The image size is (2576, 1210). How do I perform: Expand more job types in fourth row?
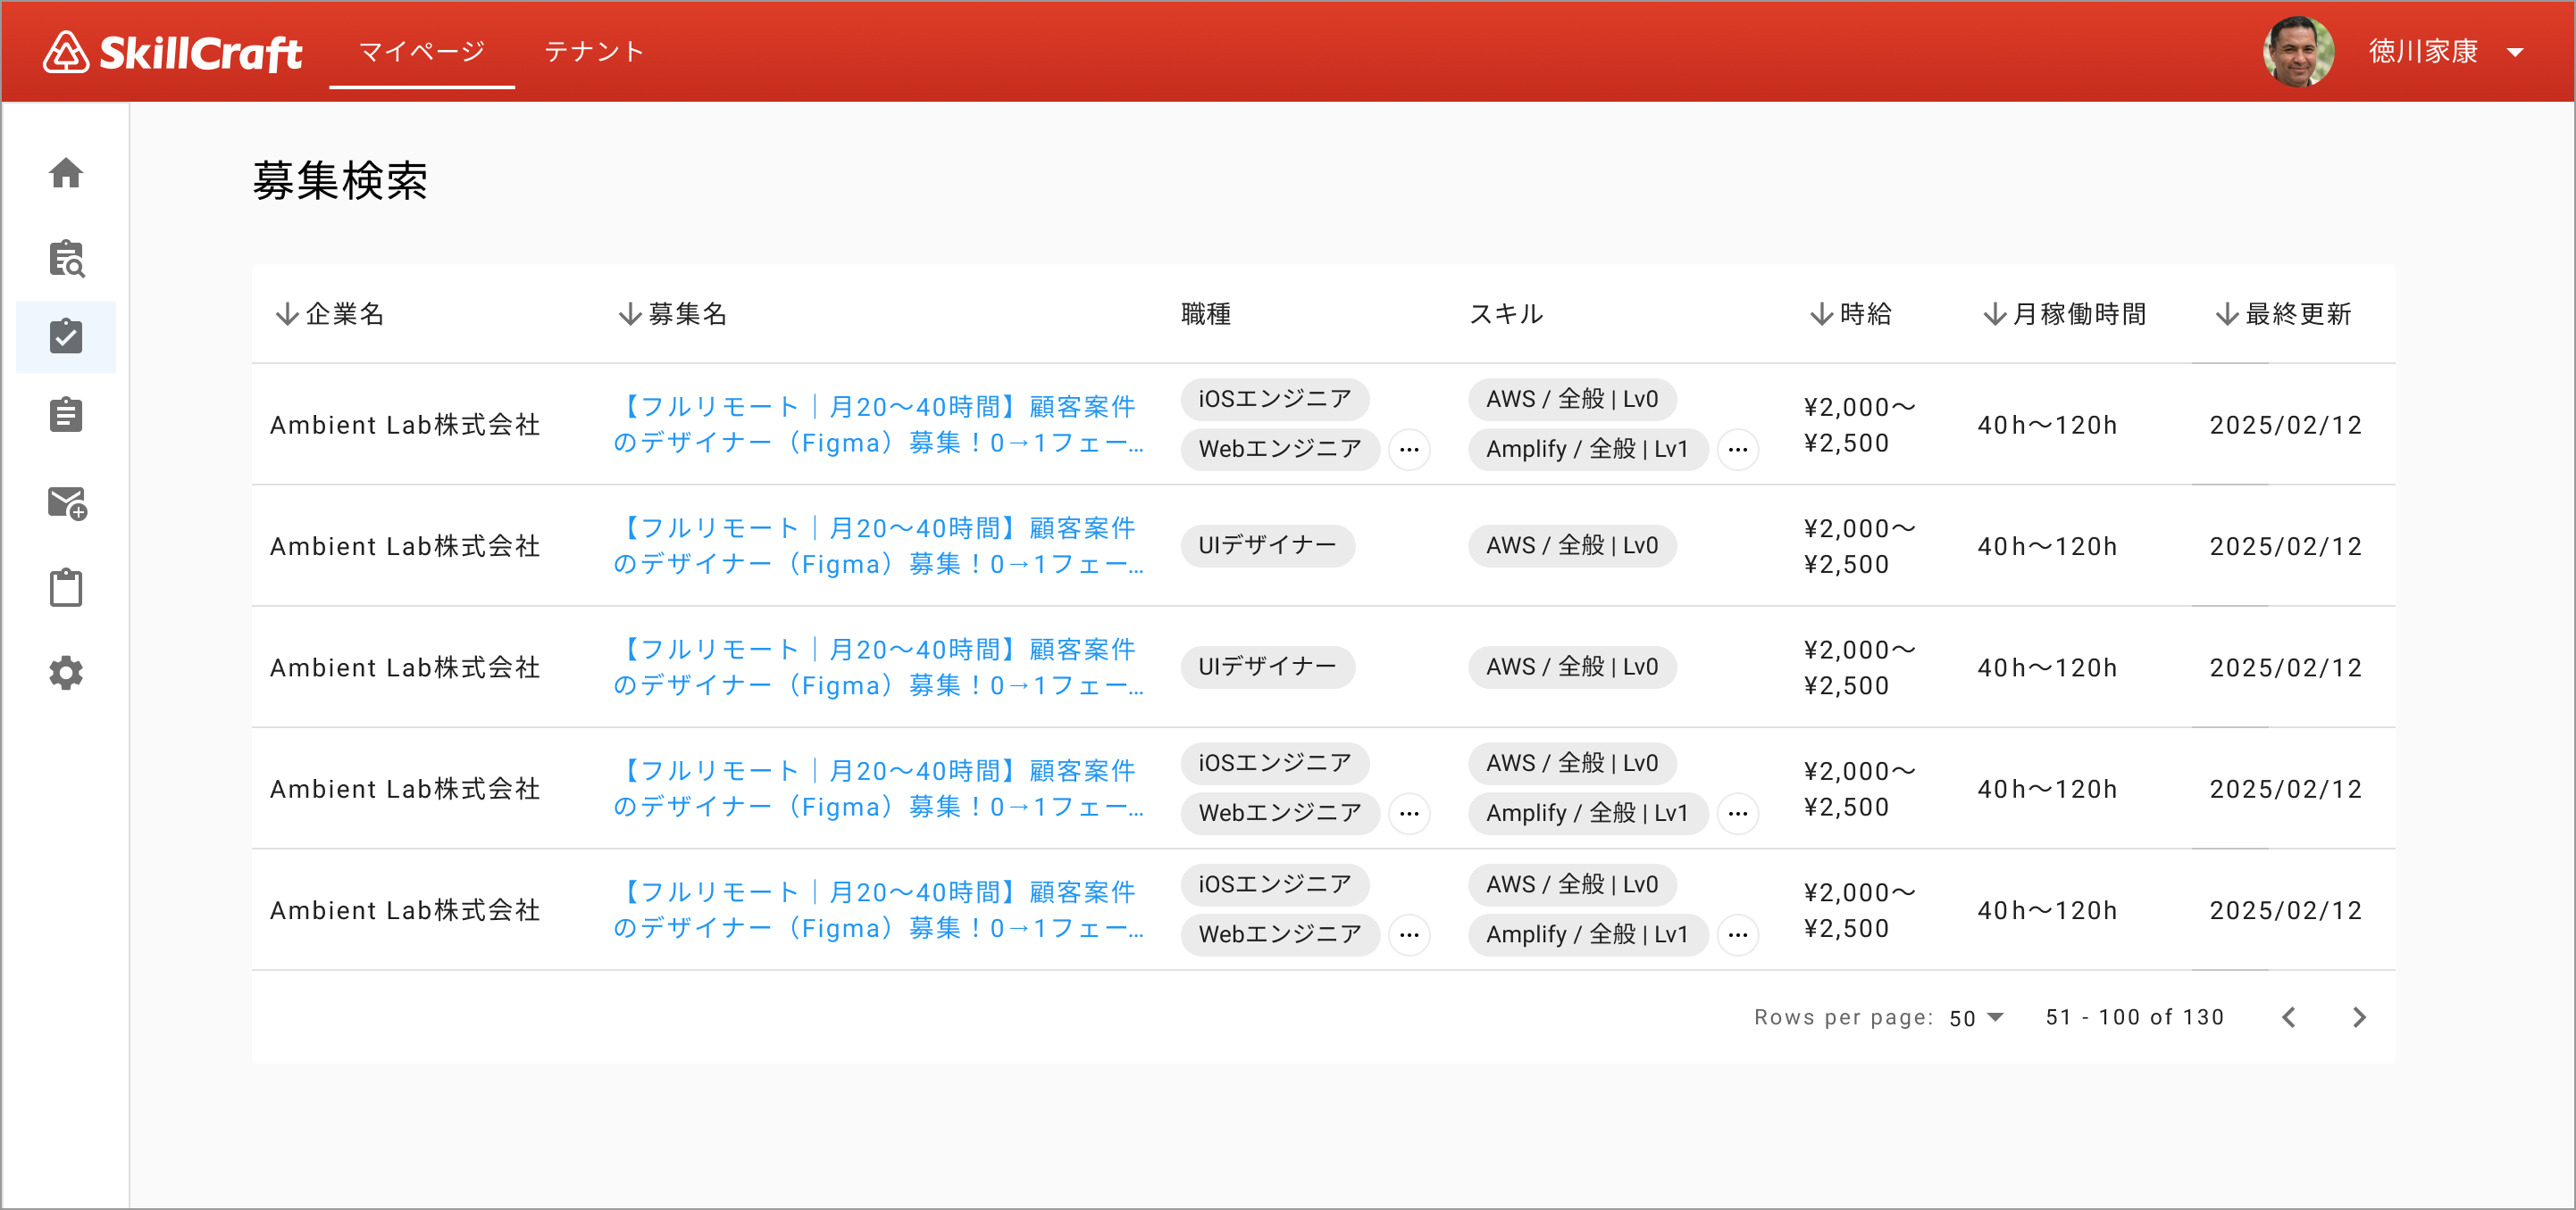tap(1410, 813)
